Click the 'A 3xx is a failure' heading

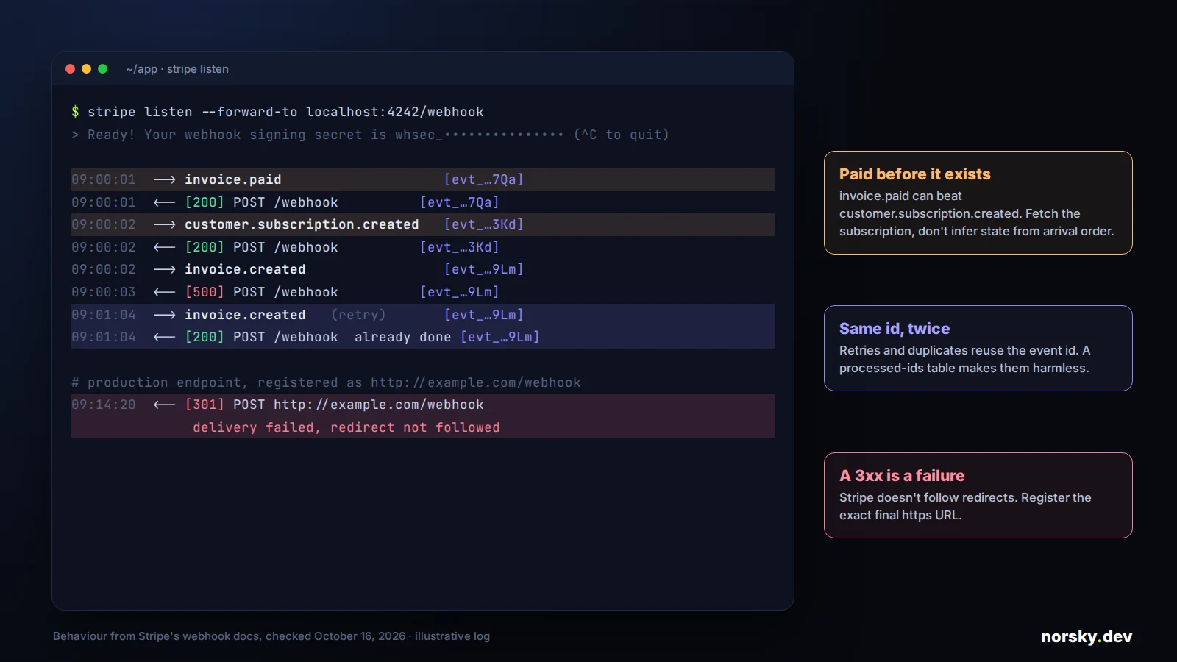[x=902, y=476]
